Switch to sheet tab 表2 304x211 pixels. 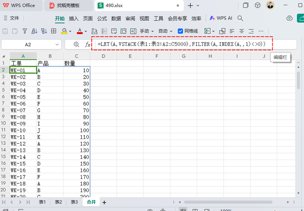[x=58, y=202]
